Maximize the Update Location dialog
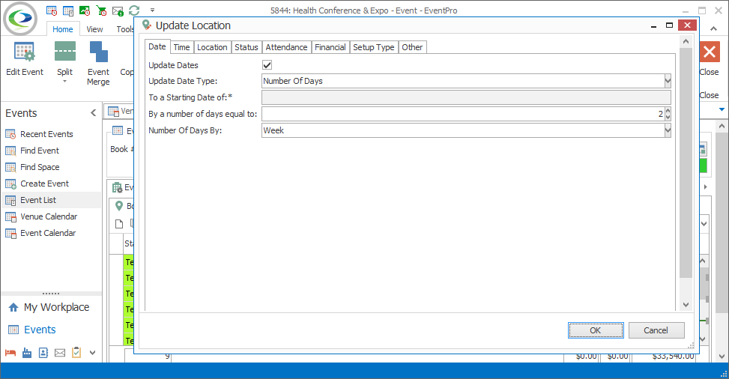729x379 pixels. 670,25
